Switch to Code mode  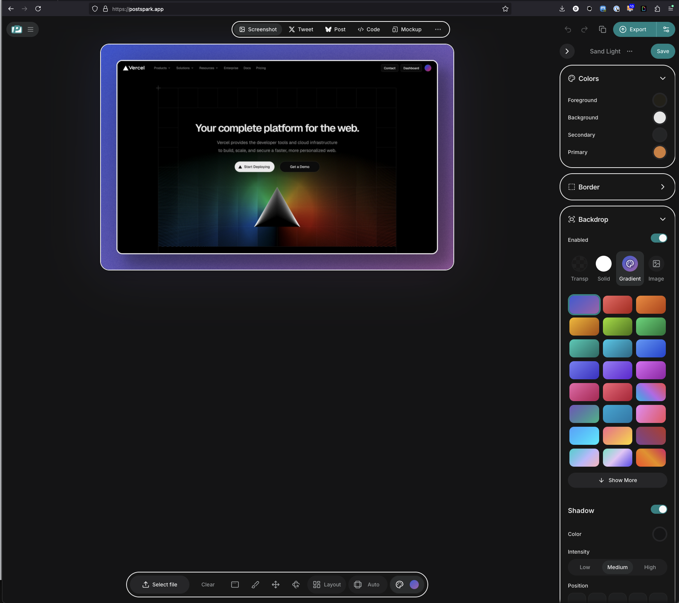(x=369, y=29)
